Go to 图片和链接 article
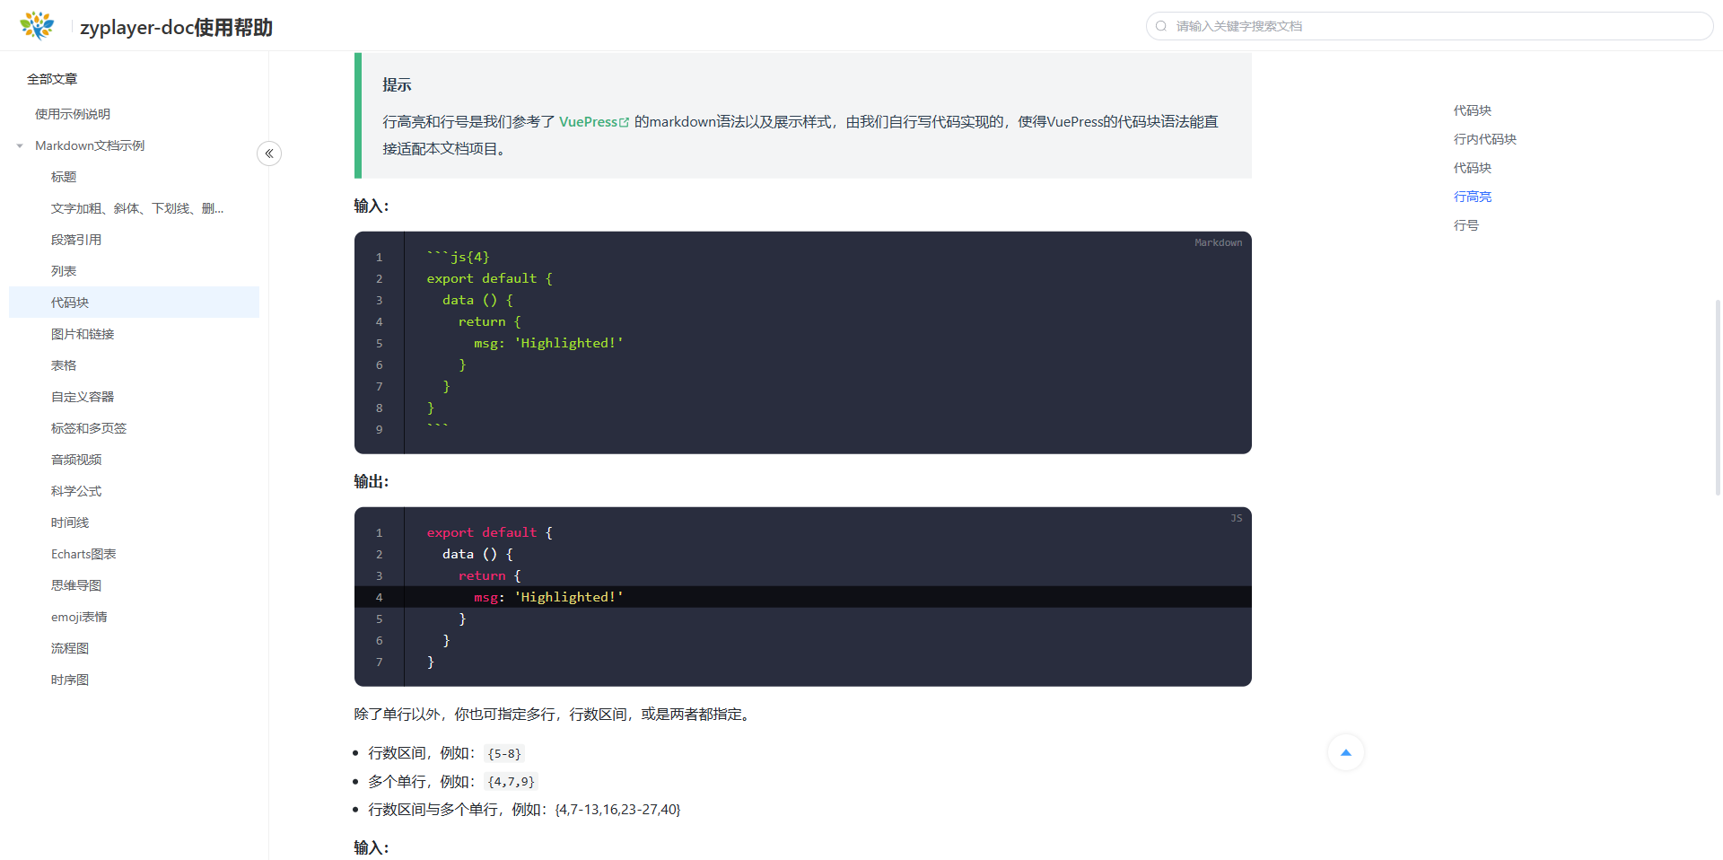Viewport: 1723px width, 860px height. tap(83, 334)
